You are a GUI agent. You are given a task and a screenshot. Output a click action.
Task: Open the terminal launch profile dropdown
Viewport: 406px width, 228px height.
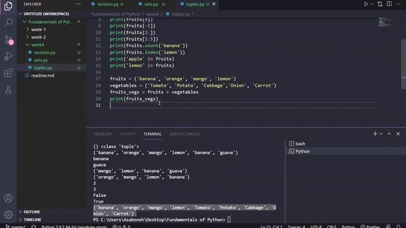381,134
